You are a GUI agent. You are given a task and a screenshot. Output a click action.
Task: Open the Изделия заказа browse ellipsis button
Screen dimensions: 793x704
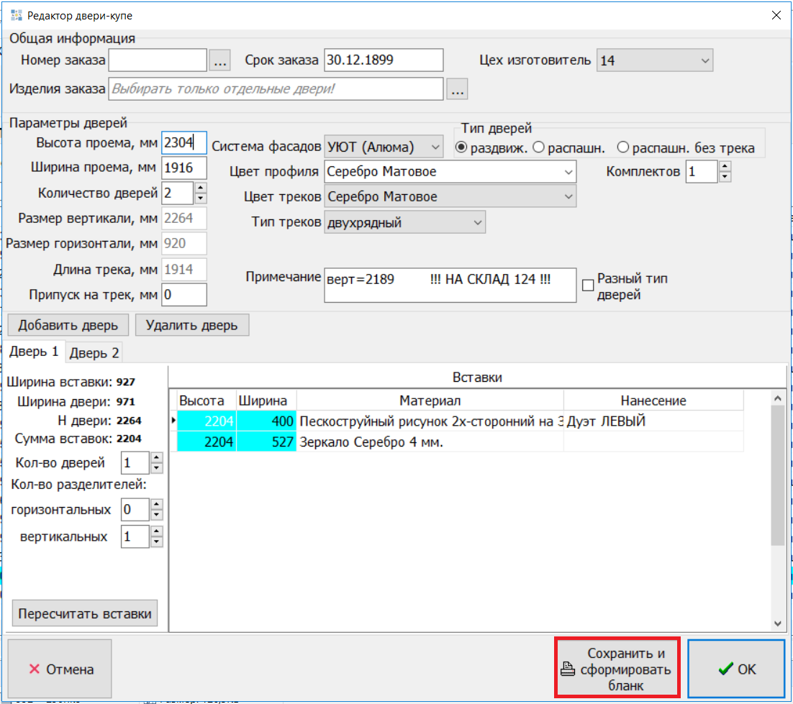[458, 89]
